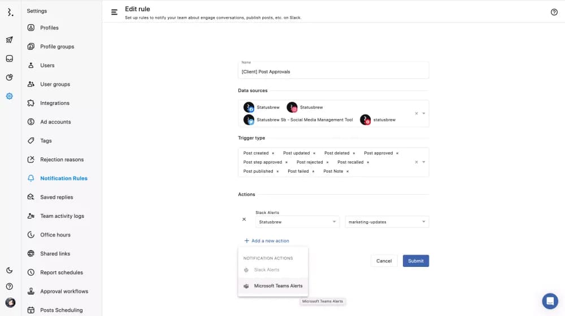Click the Submit button
This screenshot has width=565, height=316.
coord(415,261)
